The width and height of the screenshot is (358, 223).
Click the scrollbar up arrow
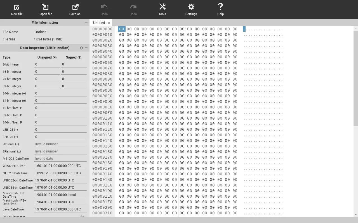(x=356, y=28)
